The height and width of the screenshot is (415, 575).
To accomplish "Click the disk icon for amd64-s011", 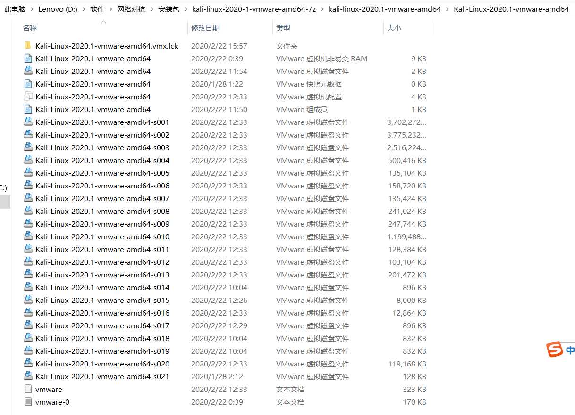I will tap(28, 249).
